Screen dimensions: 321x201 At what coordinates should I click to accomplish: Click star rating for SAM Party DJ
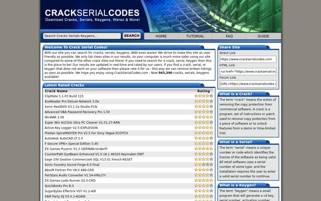pyautogui.click(x=204, y=196)
